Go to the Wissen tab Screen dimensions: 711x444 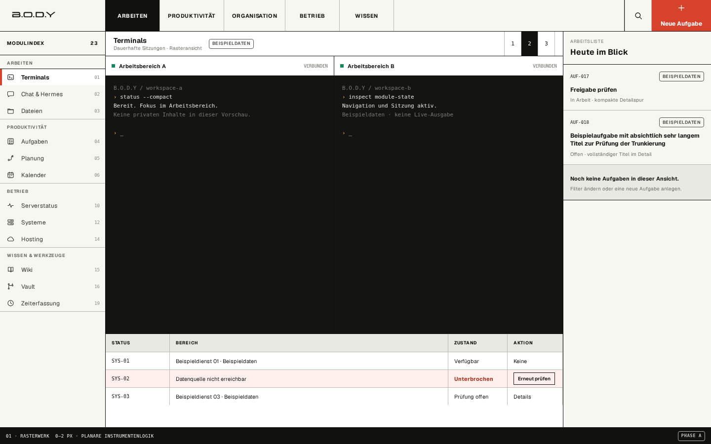point(366,16)
